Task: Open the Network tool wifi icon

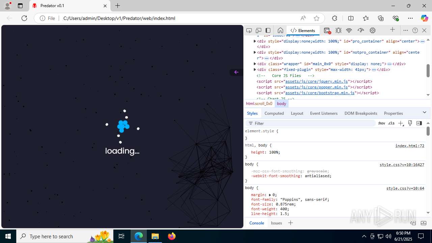Action: click(x=349, y=30)
